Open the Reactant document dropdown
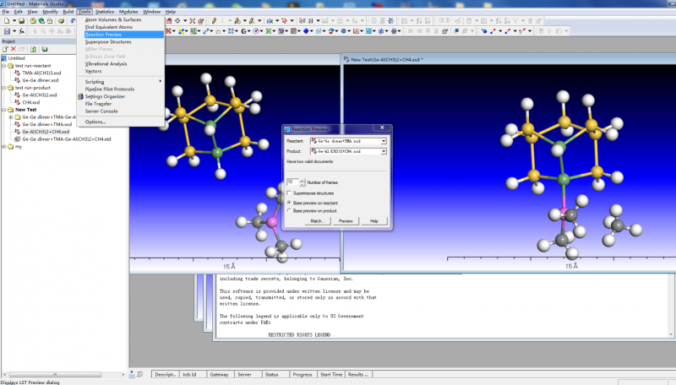Image resolution: width=676 pixels, height=385 pixels. [384, 140]
